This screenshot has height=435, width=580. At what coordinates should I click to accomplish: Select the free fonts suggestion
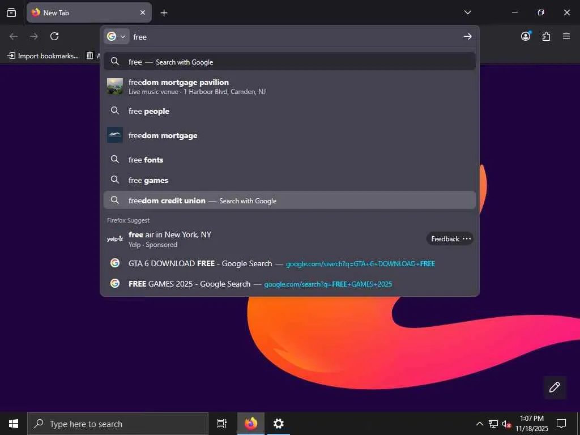tap(289, 159)
